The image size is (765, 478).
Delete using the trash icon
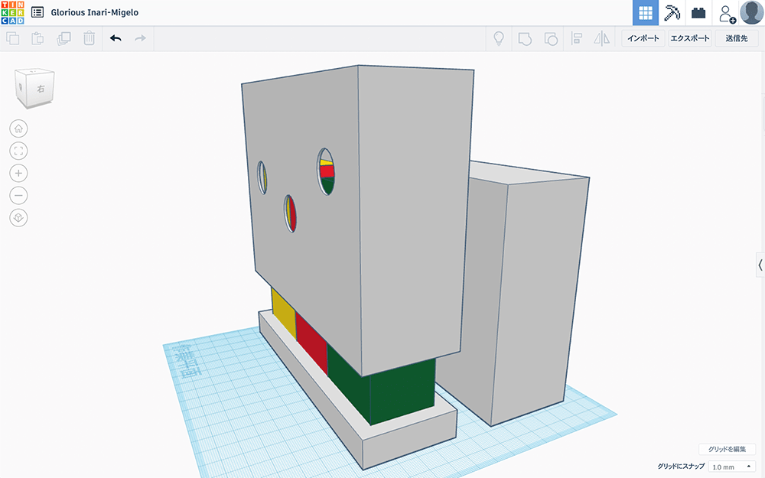[90, 38]
